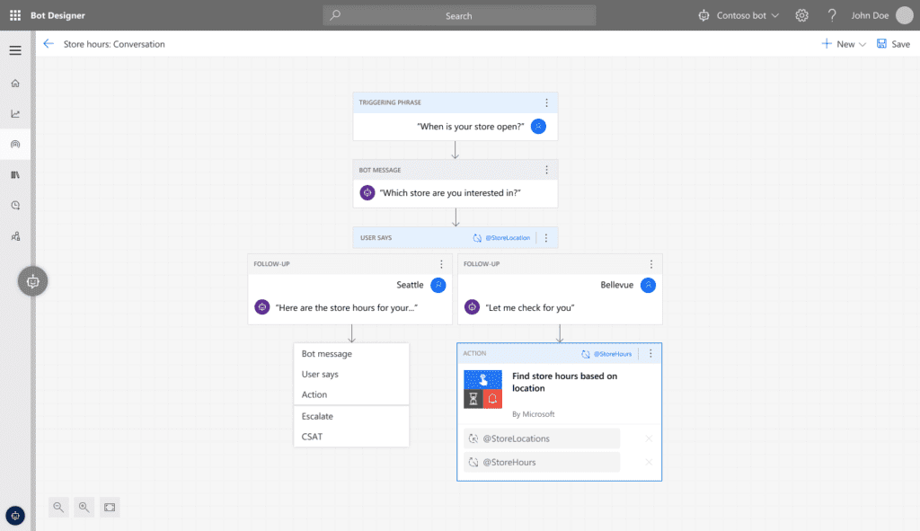
Task: Open the settings gear icon
Action: point(801,15)
